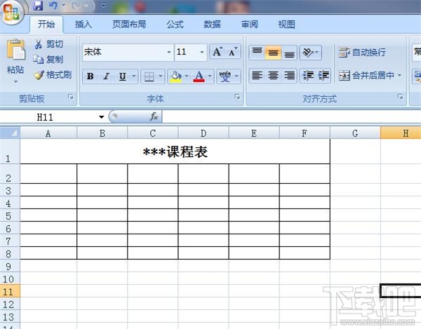Select the row 5 header

coord(10,215)
